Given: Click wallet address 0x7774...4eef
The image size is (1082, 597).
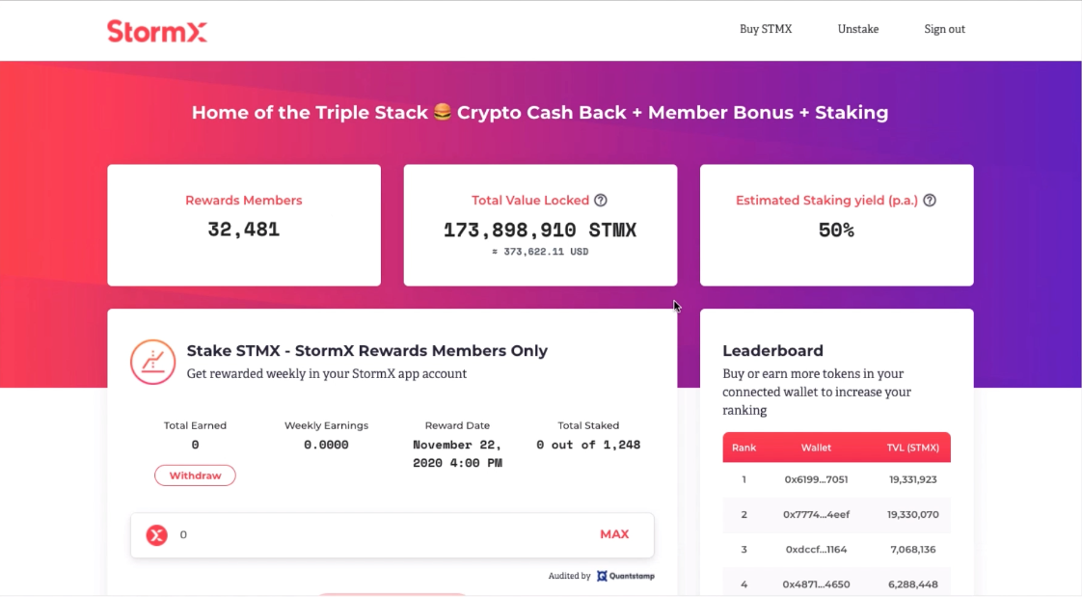Looking at the screenshot, I should tap(817, 515).
